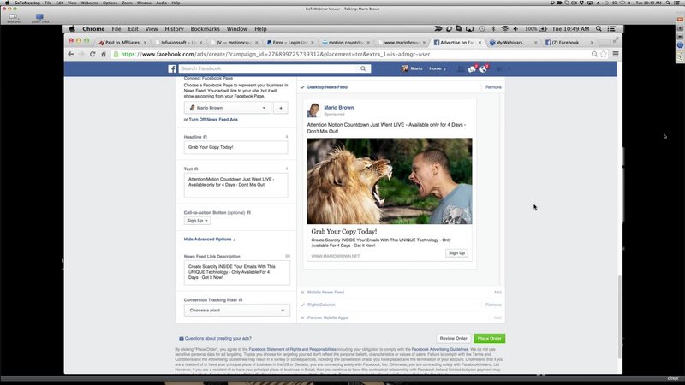This screenshot has width=685, height=385.
Task: Click volume icon in inner menu bar
Action: coord(516,29)
